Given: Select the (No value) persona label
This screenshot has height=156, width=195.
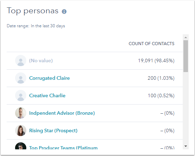Looking at the screenshot, I should click(x=41, y=61).
